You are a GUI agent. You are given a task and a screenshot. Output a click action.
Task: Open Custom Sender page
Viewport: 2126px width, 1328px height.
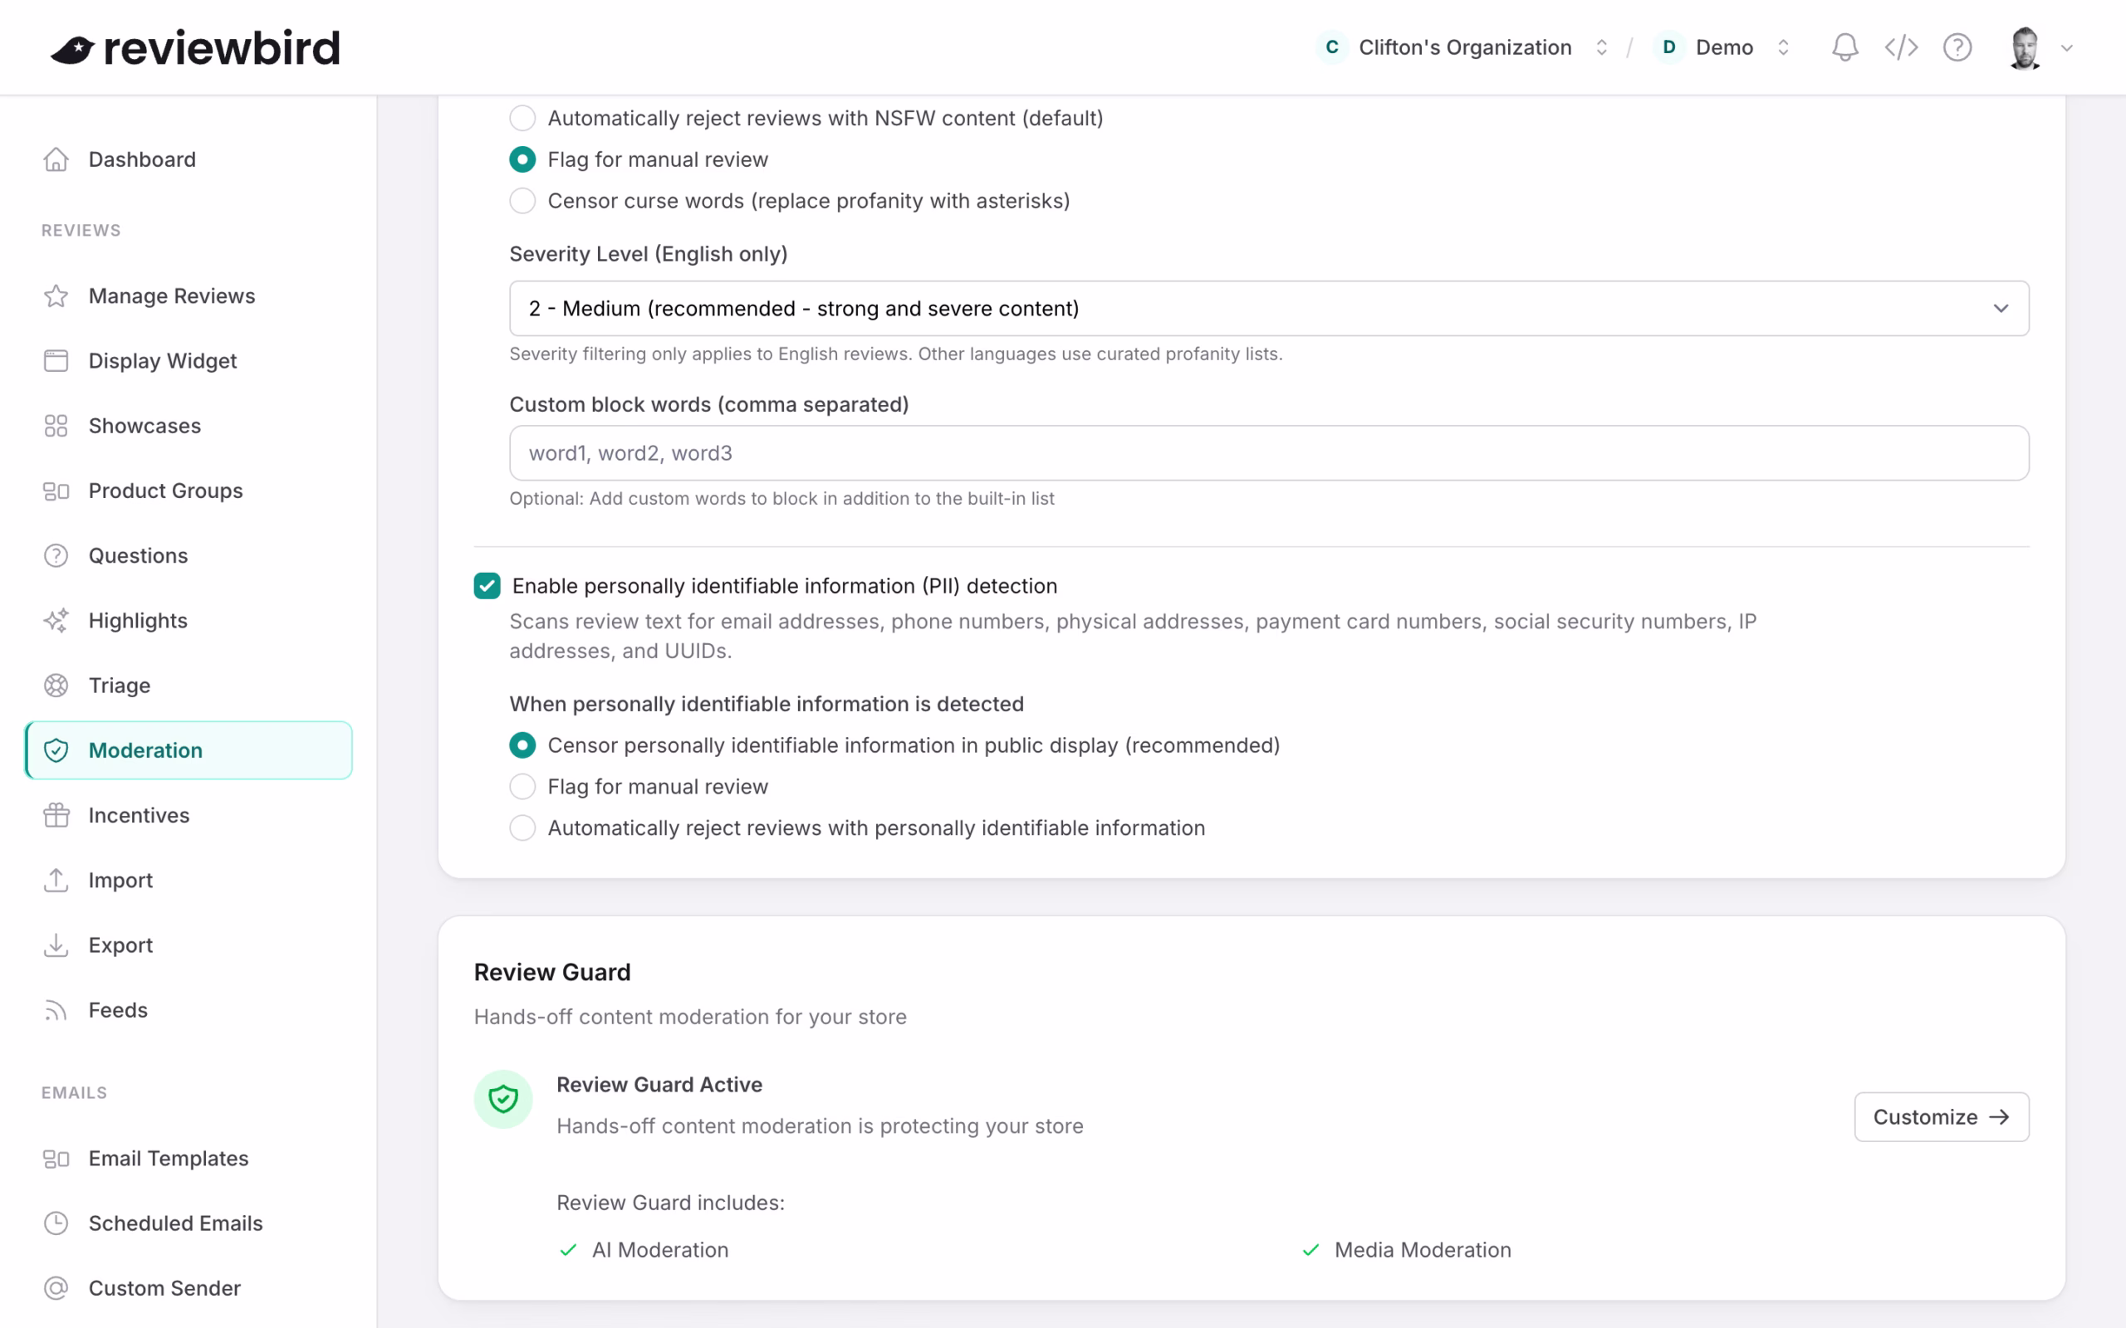(189, 1288)
